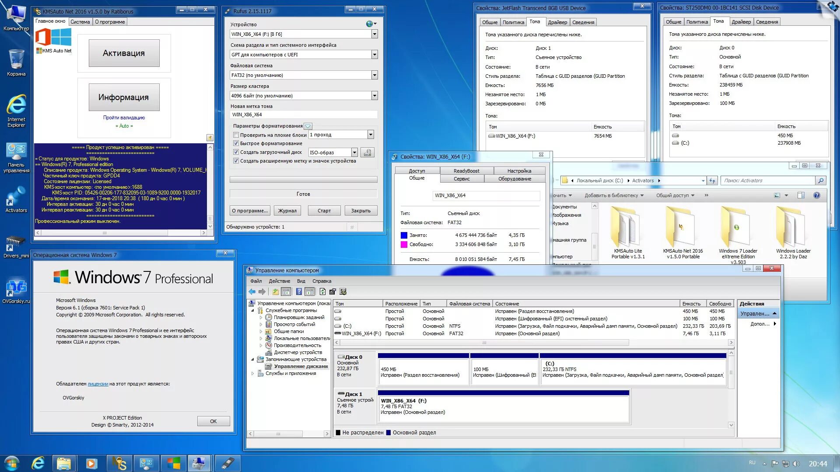Expand the Планировщик заданий tree node
The image size is (840, 472).
pyautogui.click(x=261, y=318)
